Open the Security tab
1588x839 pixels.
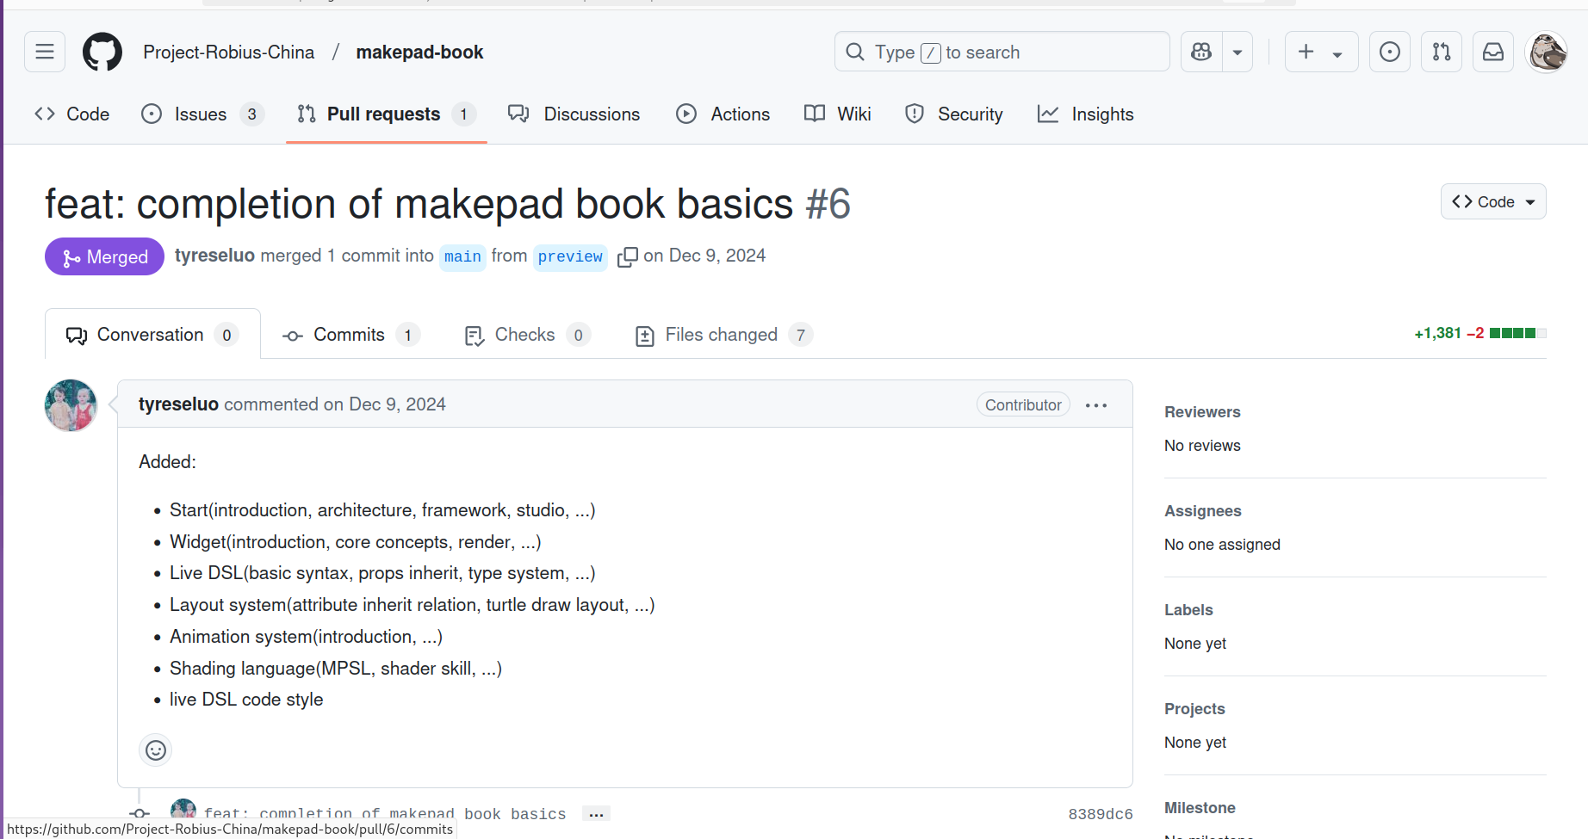tap(954, 114)
